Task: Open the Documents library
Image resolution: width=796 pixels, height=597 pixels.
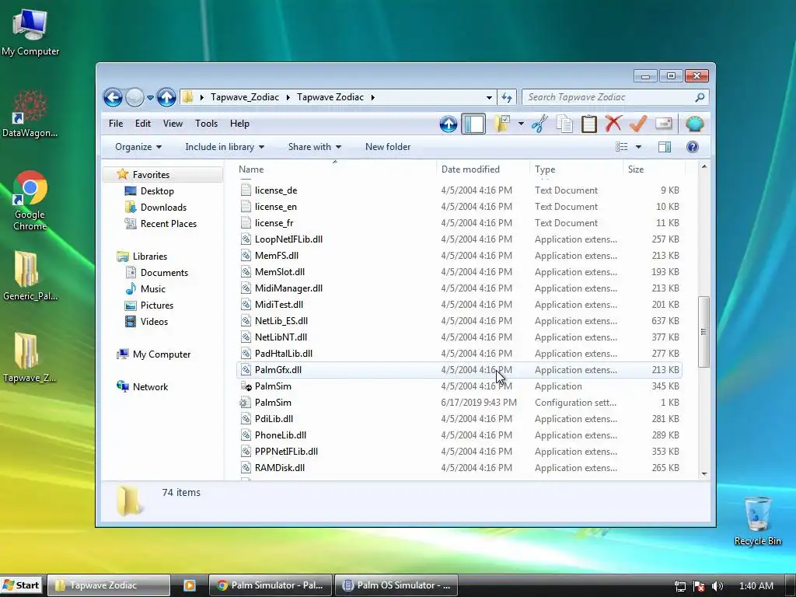Action: click(164, 273)
